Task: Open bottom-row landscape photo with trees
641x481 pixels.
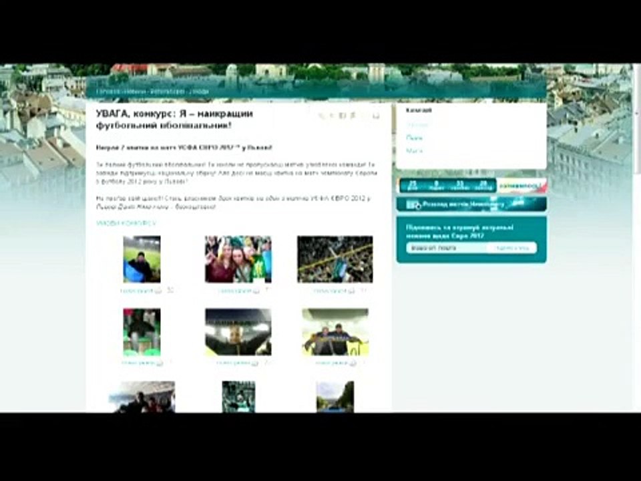Action: [x=335, y=397]
